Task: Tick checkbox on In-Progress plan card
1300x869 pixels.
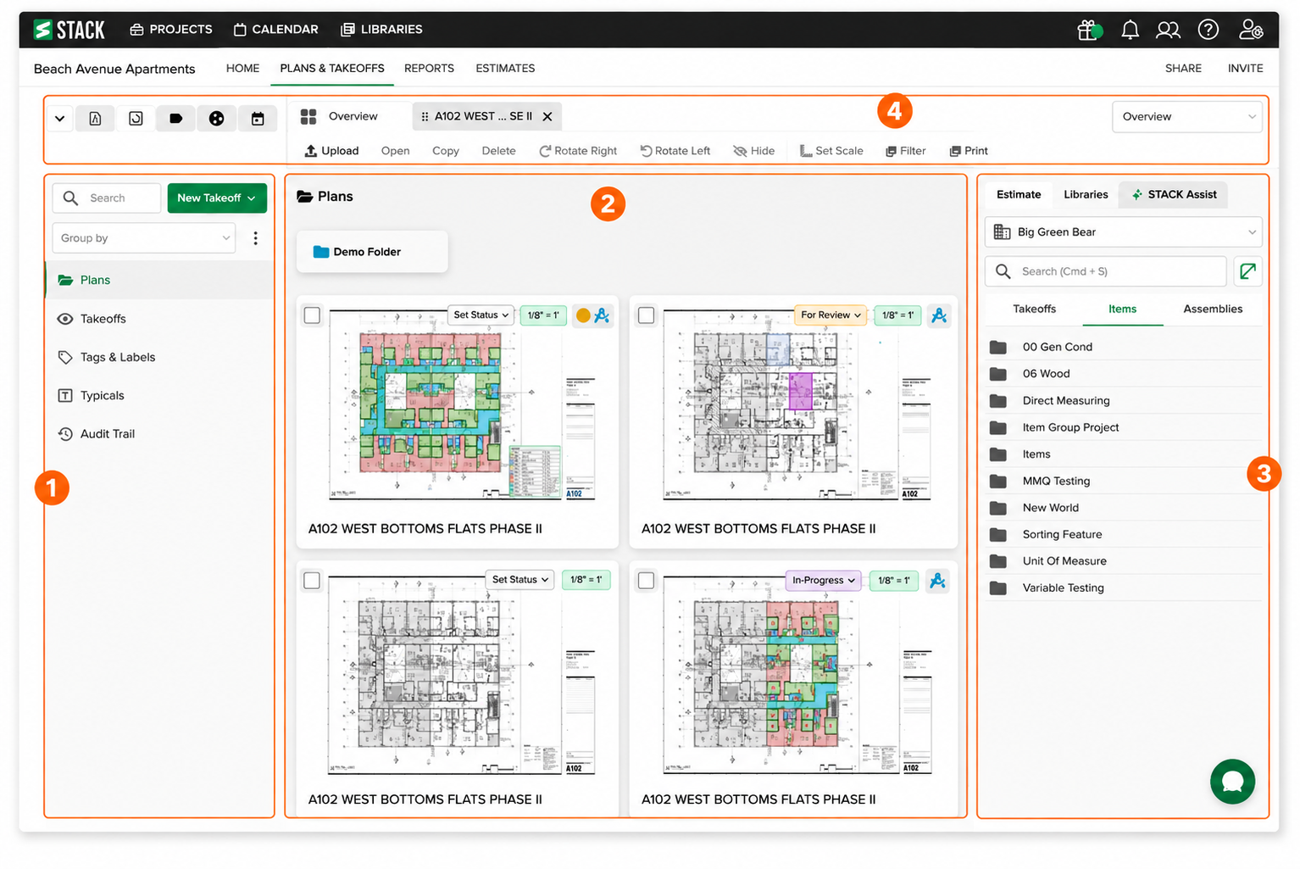Action: tap(646, 581)
